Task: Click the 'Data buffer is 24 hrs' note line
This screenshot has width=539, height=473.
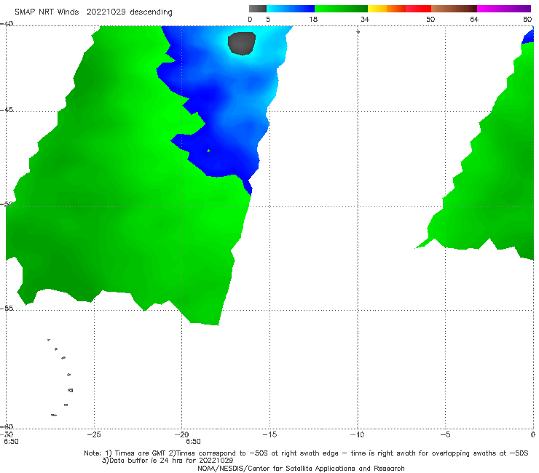Action: [x=168, y=461]
